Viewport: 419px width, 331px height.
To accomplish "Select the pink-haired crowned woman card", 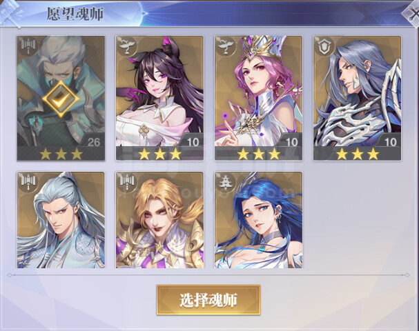I will pos(258,98).
